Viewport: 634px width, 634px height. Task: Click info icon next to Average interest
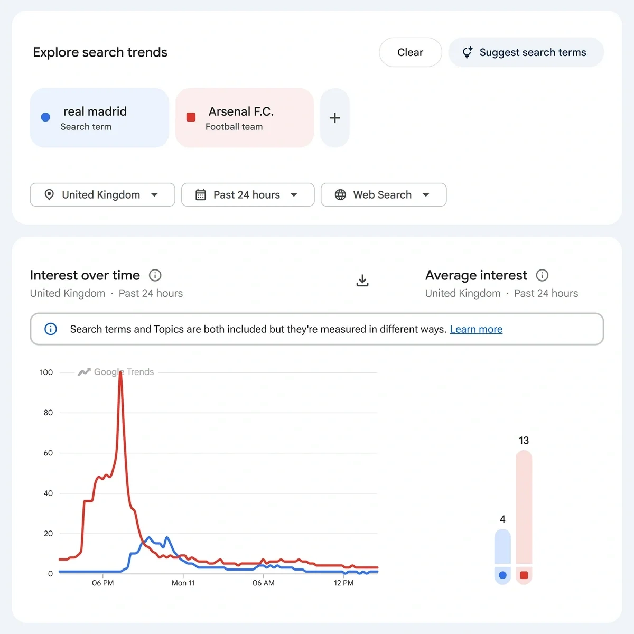click(542, 275)
